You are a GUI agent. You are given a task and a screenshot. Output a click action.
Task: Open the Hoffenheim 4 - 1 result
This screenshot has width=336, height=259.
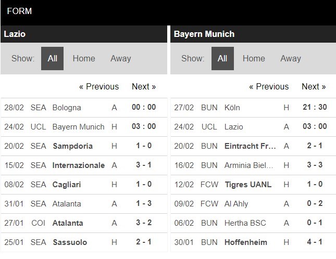[x=314, y=242]
